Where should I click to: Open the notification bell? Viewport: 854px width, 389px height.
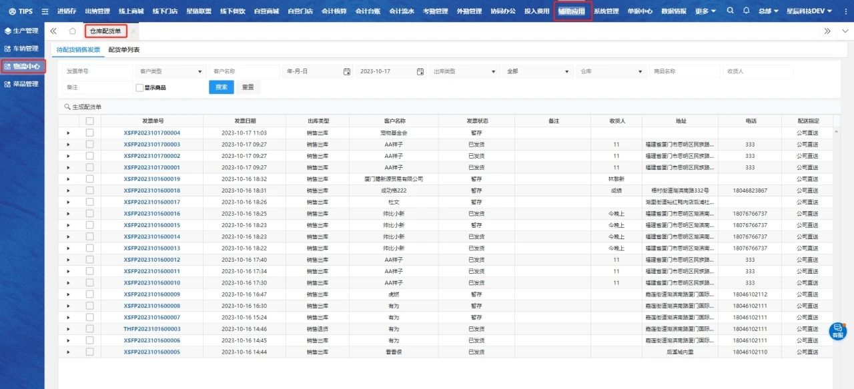point(746,11)
